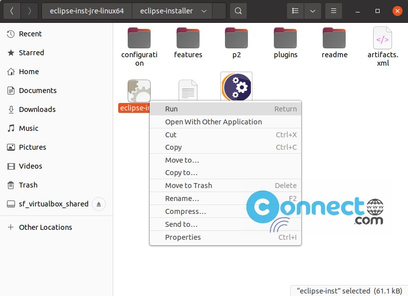The height and width of the screenshot is (296, 408).
Task: Eject the sf_virtualbox_shared drive
Action: (x=99, y=204)
